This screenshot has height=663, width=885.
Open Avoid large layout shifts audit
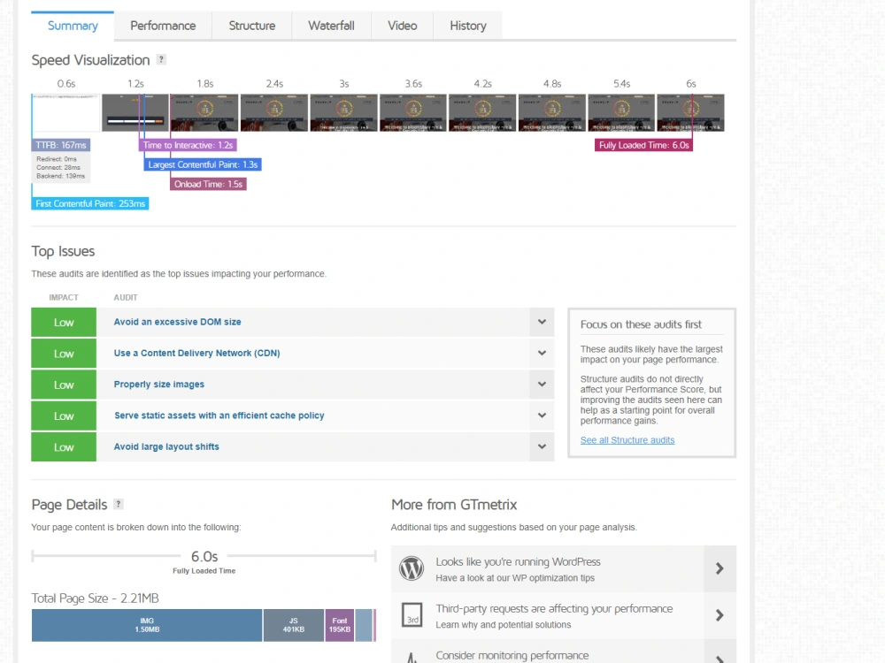(166, 446)
